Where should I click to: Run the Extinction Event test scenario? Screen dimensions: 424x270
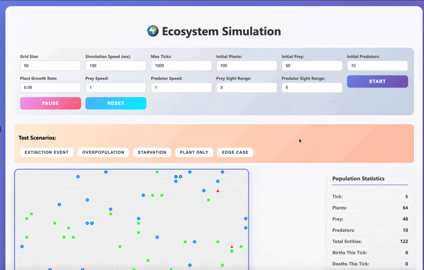pos(46,152)
